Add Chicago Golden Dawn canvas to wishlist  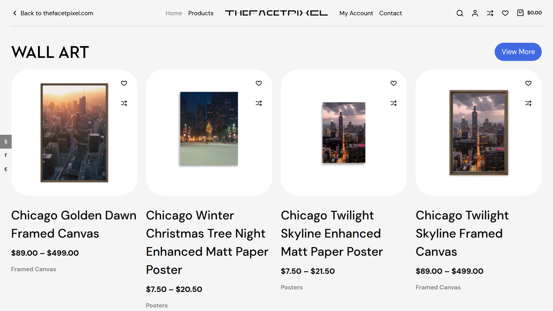pyautogui.click(x=124, y=83)
